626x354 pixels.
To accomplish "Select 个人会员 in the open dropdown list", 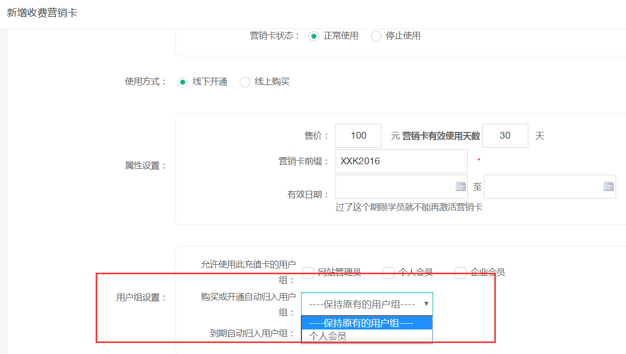I will click(367, 336).
